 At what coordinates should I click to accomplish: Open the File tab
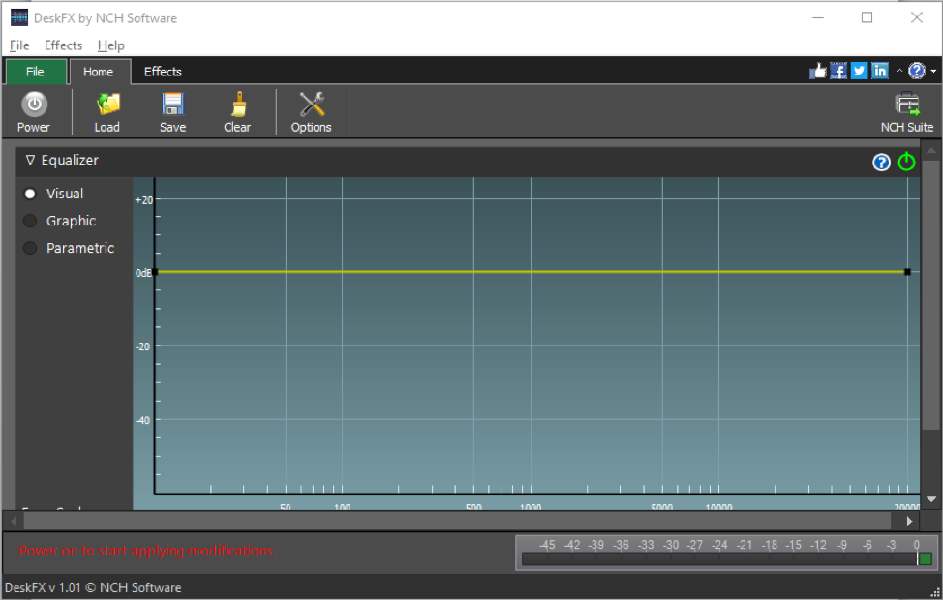click(35, 71)
